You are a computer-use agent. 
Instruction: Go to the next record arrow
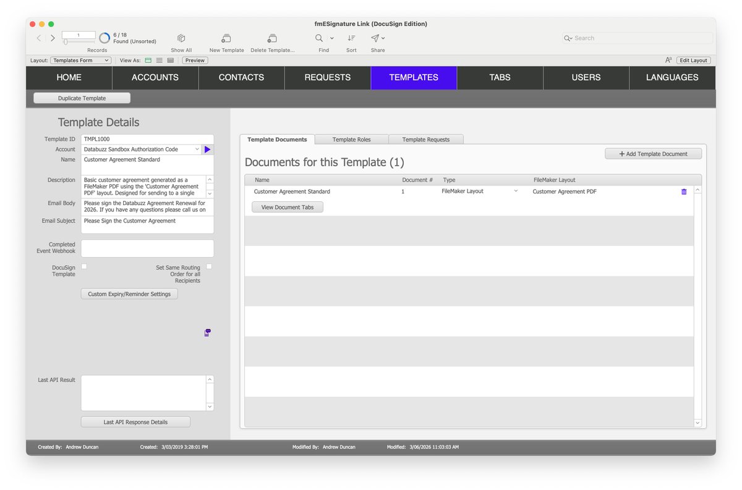[53, 38]
